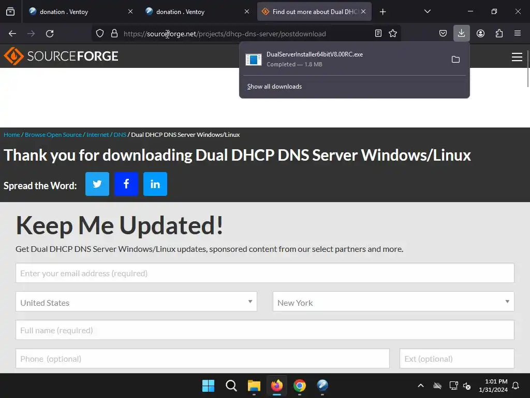Click the Phone (optional) field
The image size is (530, 398).
pos(202,359)
